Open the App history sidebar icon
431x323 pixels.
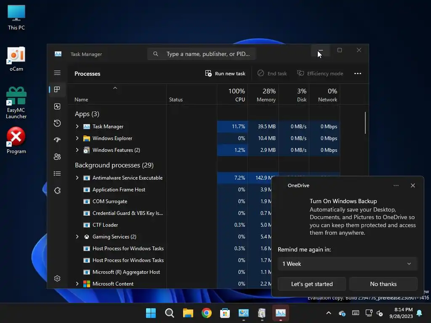click(x=57, y=123)
